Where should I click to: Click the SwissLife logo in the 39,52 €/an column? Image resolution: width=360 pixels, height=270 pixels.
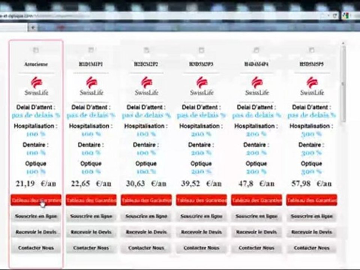click(202, 86)
